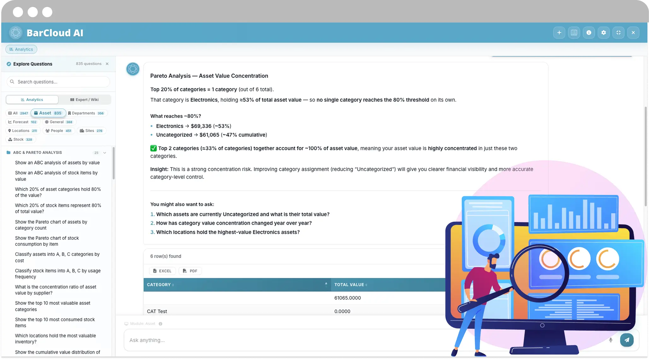Switch to the Expert / Wiki tab
649x359 pixels.
(x=85, y=100)
